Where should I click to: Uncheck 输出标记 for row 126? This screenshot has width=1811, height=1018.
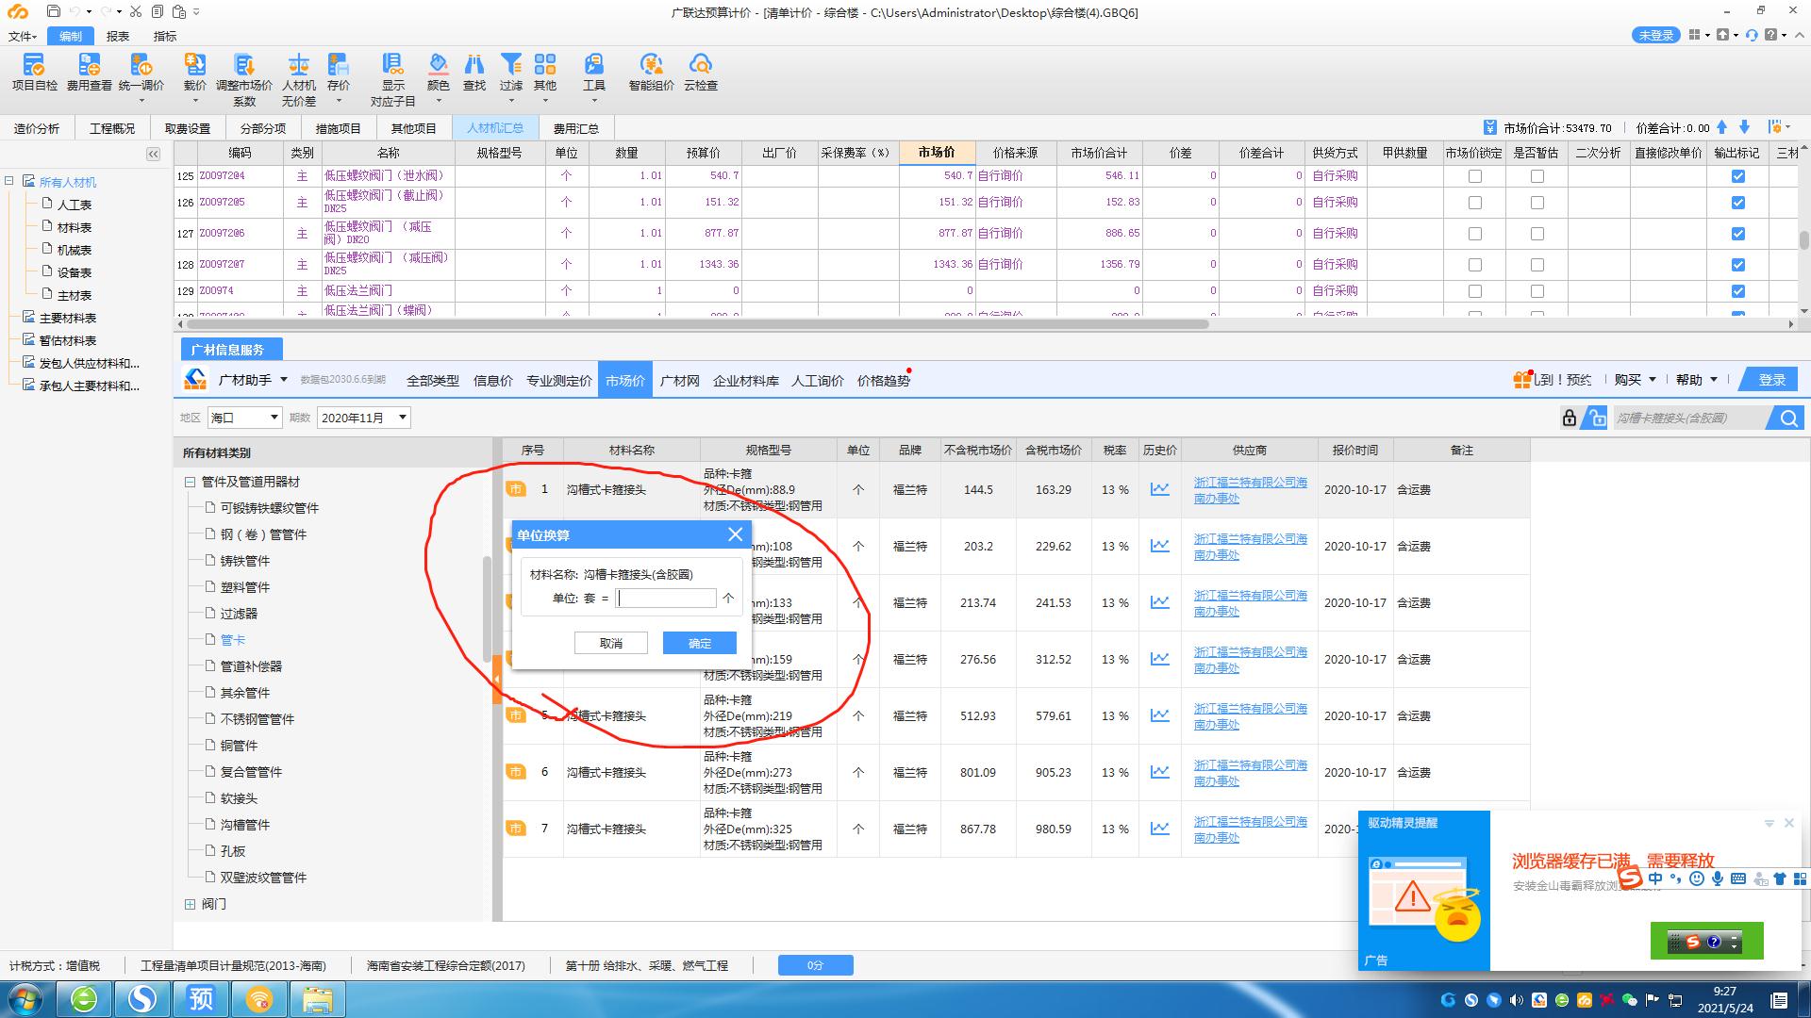tap(1738, 203)
